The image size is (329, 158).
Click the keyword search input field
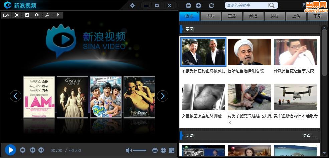click(x=246, y=5)
